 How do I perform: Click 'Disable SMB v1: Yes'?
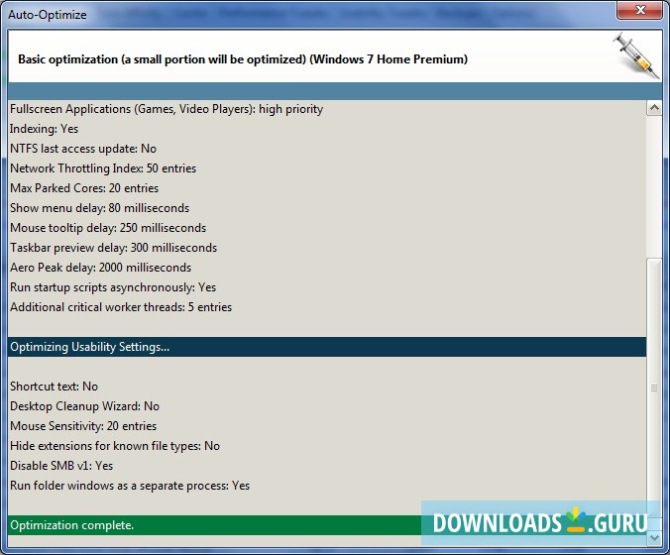(x=61, y=466)
